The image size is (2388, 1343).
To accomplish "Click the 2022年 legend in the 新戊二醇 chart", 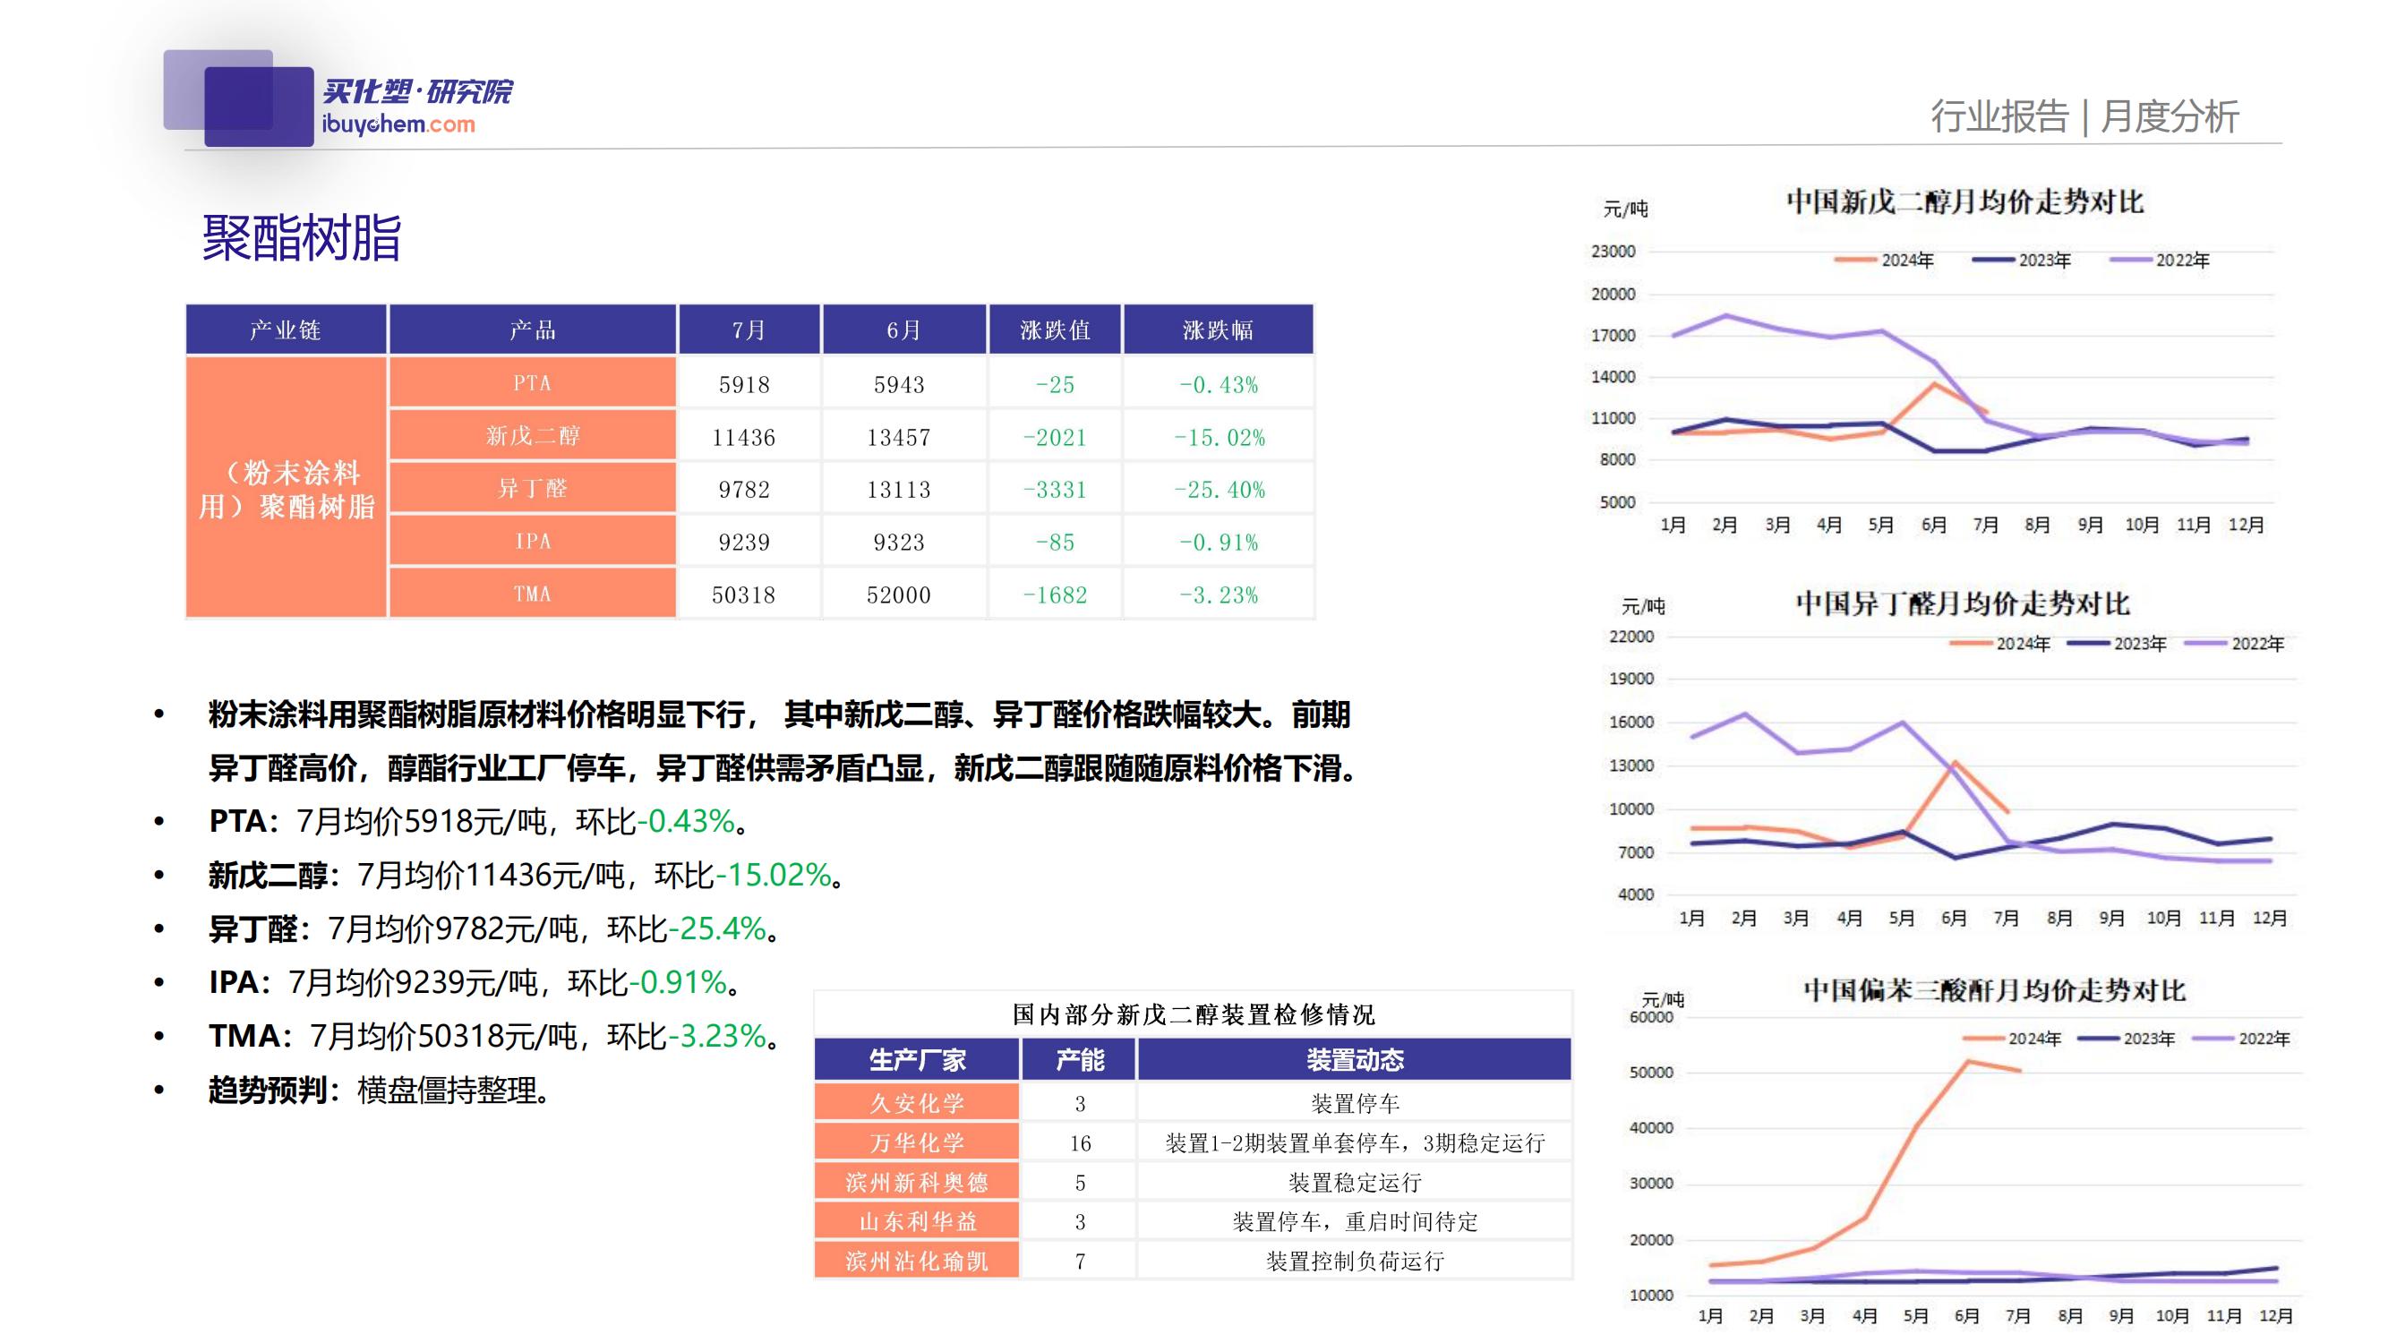I will coord(2160,261).
